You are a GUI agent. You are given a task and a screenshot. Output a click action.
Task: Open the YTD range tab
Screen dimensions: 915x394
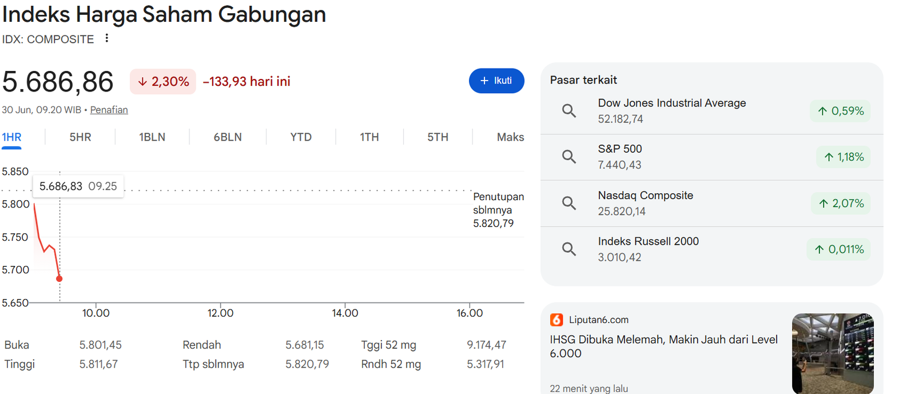pos(301,137)
